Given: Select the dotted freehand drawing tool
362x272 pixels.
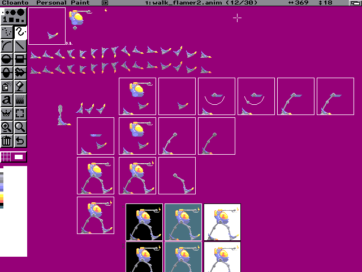Looking at the screenshot, I should coord(7,32).
